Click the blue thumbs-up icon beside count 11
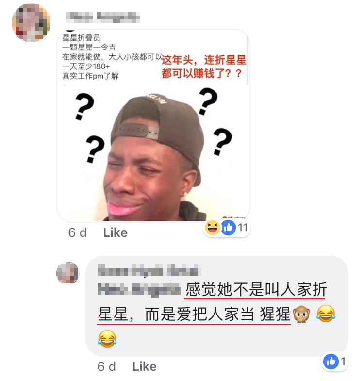The image size is (364, 381). 228,228
